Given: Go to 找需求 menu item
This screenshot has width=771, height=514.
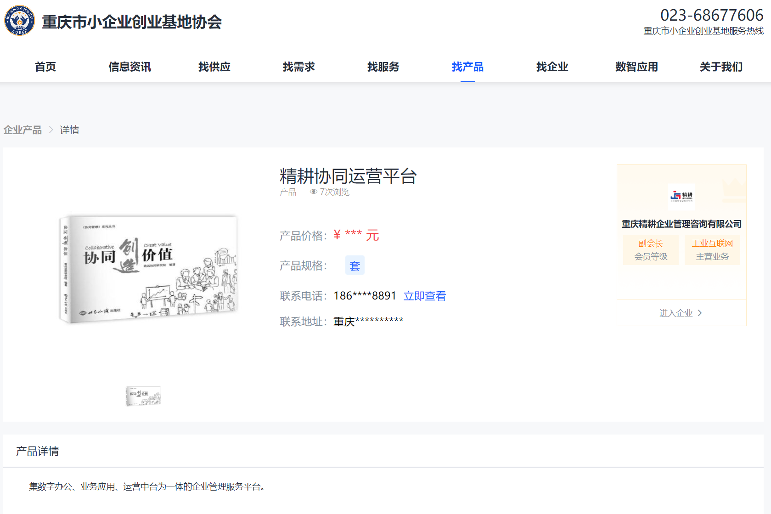Looking at the screenshot, I should pos(299,67).
